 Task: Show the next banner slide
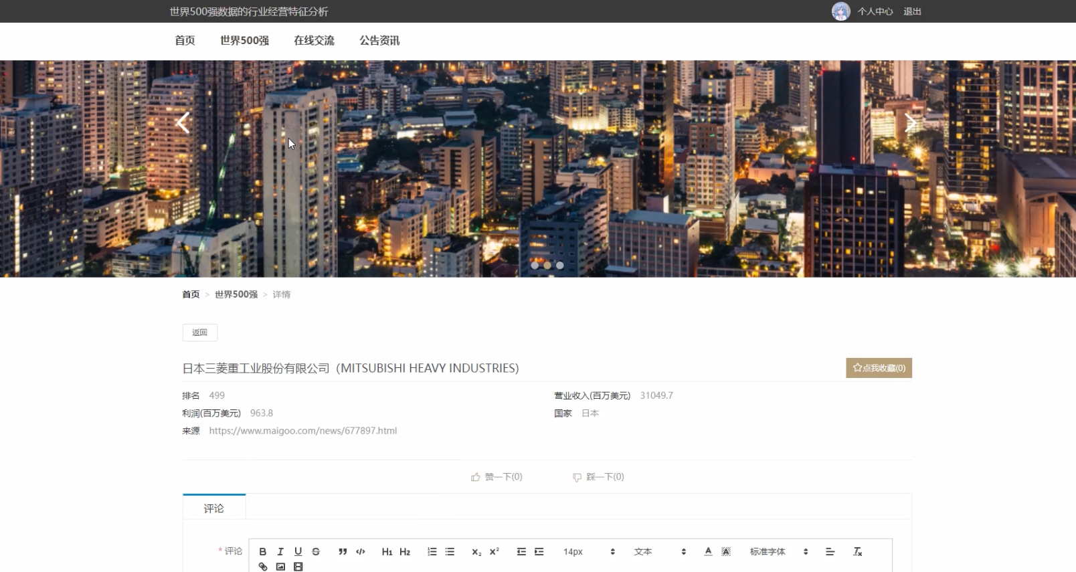pyautogui.click(x=910, y=123)
